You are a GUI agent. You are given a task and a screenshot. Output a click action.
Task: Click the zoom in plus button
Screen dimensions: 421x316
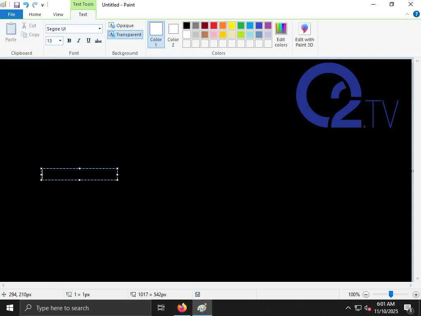pyautogui.click(x=416, y=295)
